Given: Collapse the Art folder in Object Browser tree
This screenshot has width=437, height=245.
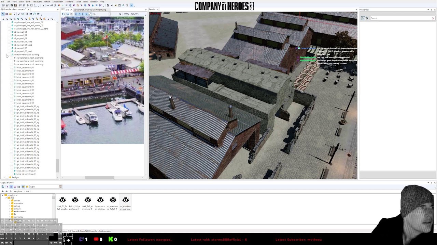Looking at the screenshot, I should pos(6,198).
